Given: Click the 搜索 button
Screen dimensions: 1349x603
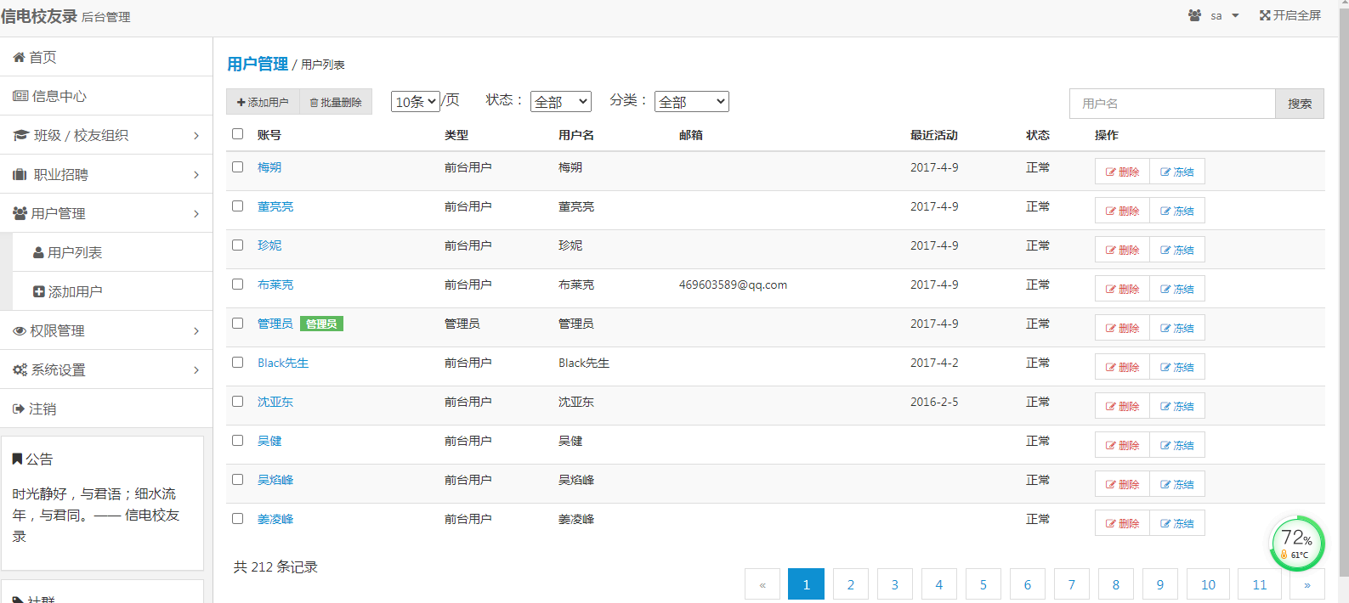Looking at the screenshot, I should 1300,104.
